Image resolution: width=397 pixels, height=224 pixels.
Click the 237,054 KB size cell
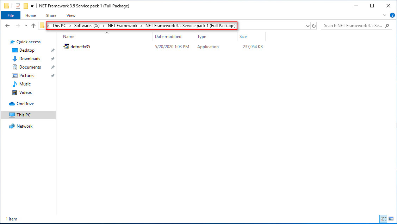click(253, 47)
